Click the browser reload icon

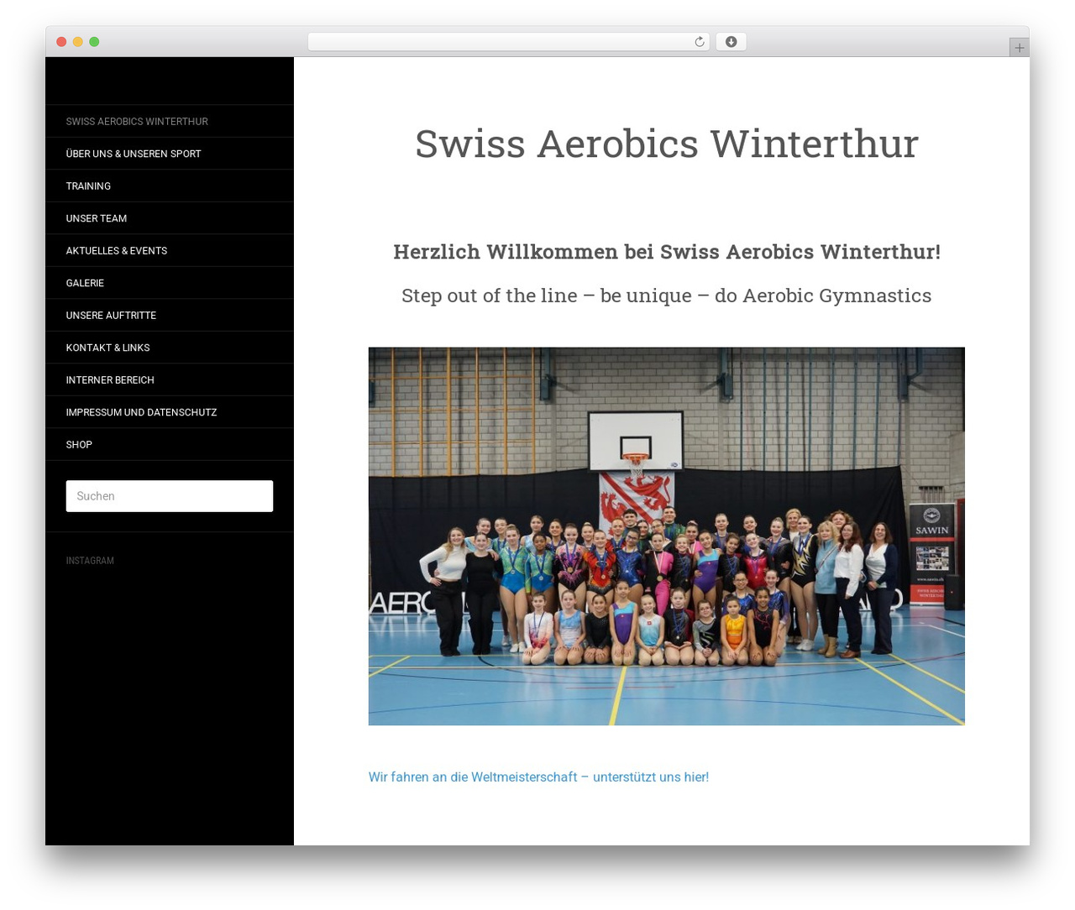[699, 42]
